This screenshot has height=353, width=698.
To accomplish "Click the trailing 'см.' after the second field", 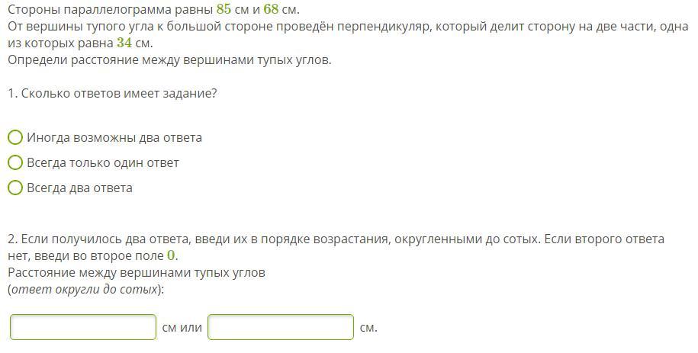I will pyautogui.click(x=368, y=328).
